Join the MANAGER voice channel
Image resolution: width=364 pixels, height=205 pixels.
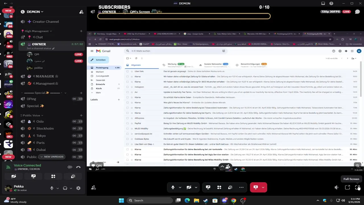click(52, 76)
